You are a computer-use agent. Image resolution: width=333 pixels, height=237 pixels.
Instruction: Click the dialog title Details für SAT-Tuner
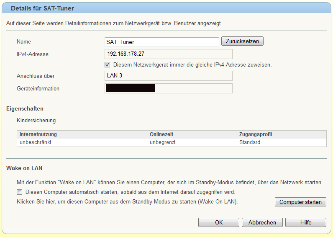click(x=42, y=8)
